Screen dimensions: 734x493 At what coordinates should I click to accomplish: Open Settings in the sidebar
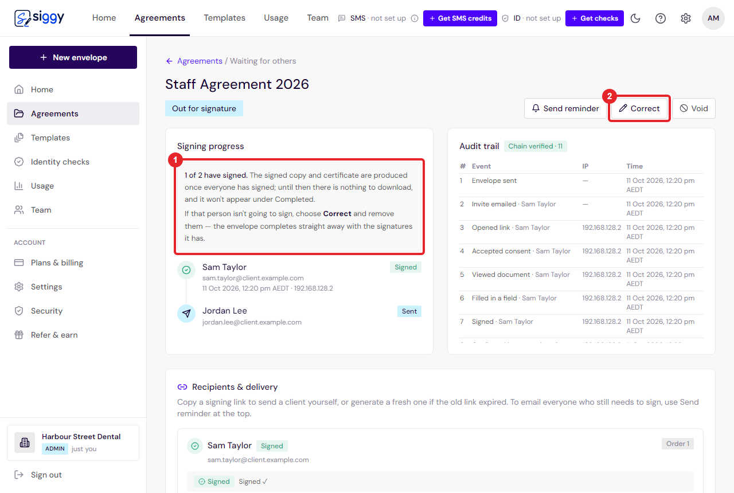click(73, 287)
